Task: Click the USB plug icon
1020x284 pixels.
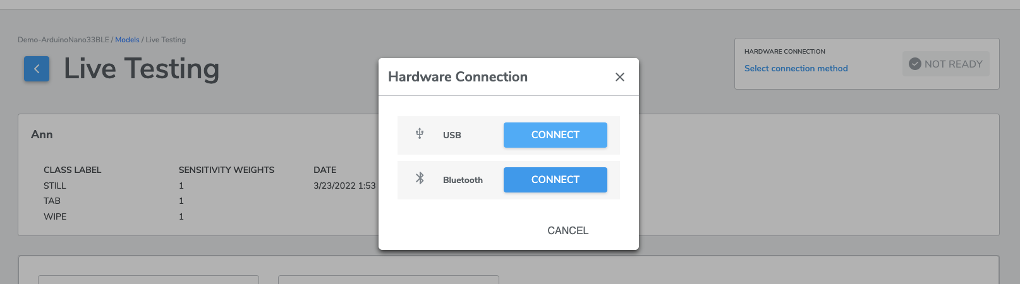Action: click(x=419, y=134)
